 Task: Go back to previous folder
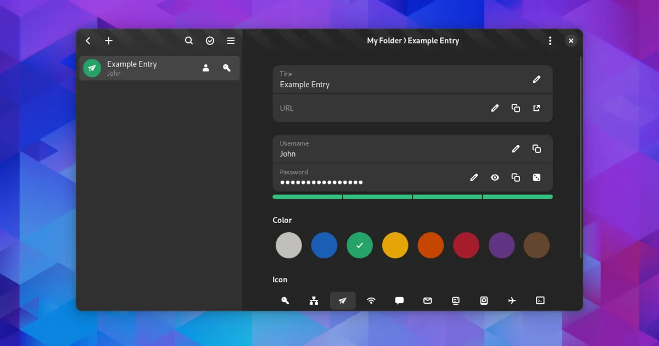pos(88,41)
